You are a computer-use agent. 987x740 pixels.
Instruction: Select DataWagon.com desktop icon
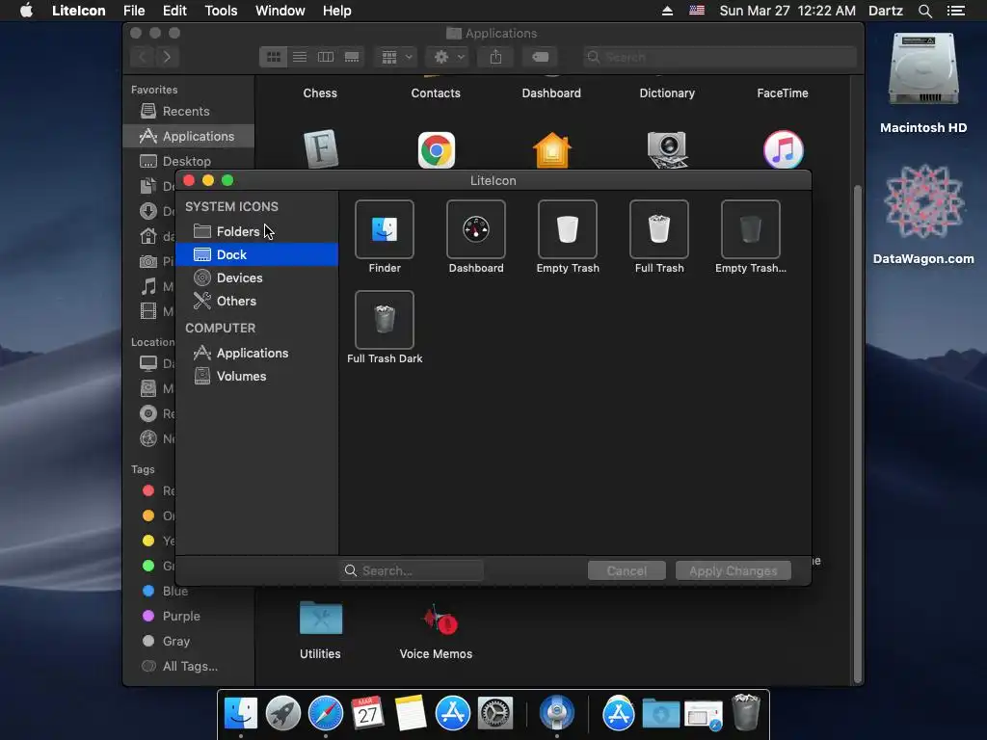(x=923, y=214)
